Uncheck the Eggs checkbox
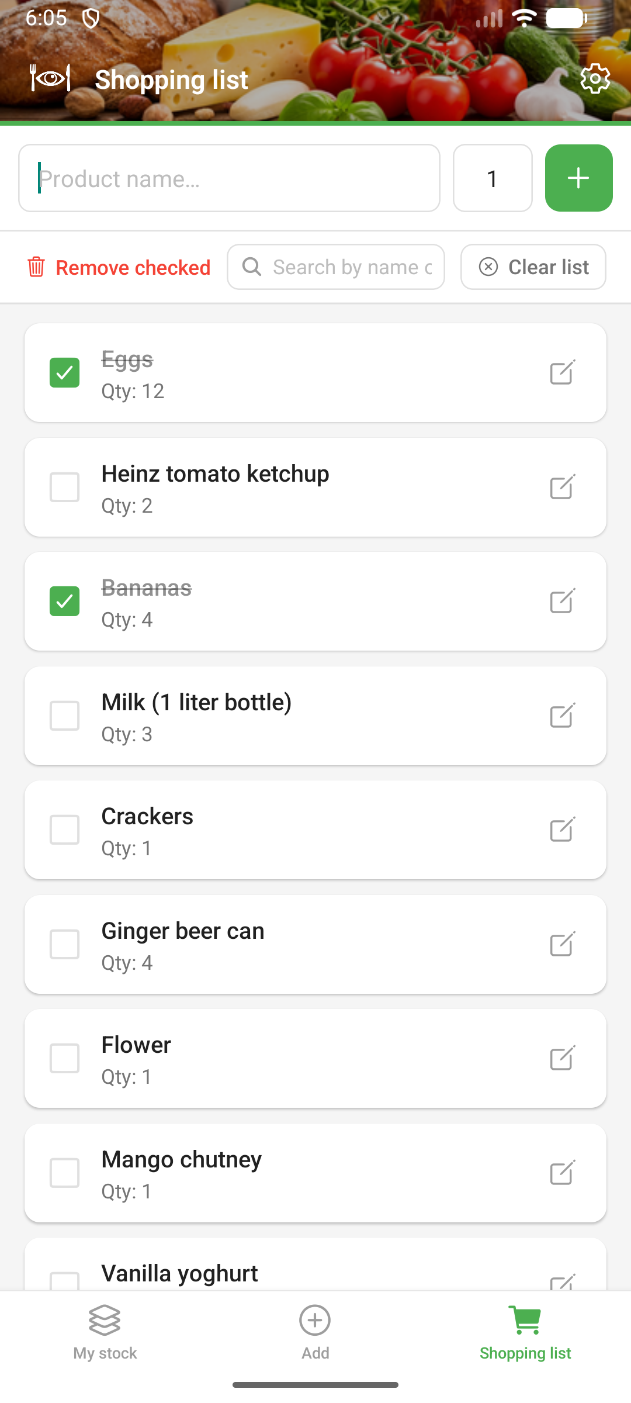The image size is (631, 1403). tap(64, 372)
